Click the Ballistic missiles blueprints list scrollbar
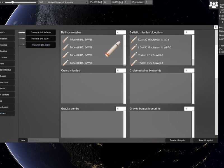224x168 pixels. 193,50
